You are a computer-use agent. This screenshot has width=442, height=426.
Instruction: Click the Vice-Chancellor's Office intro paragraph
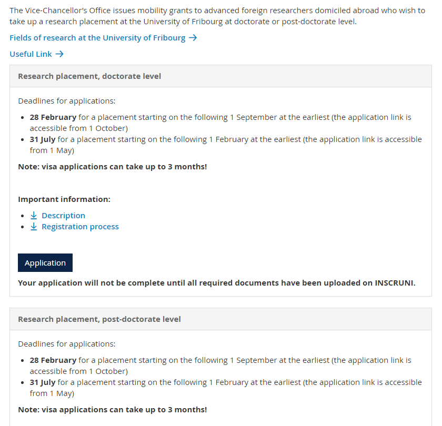coord(217,16)
